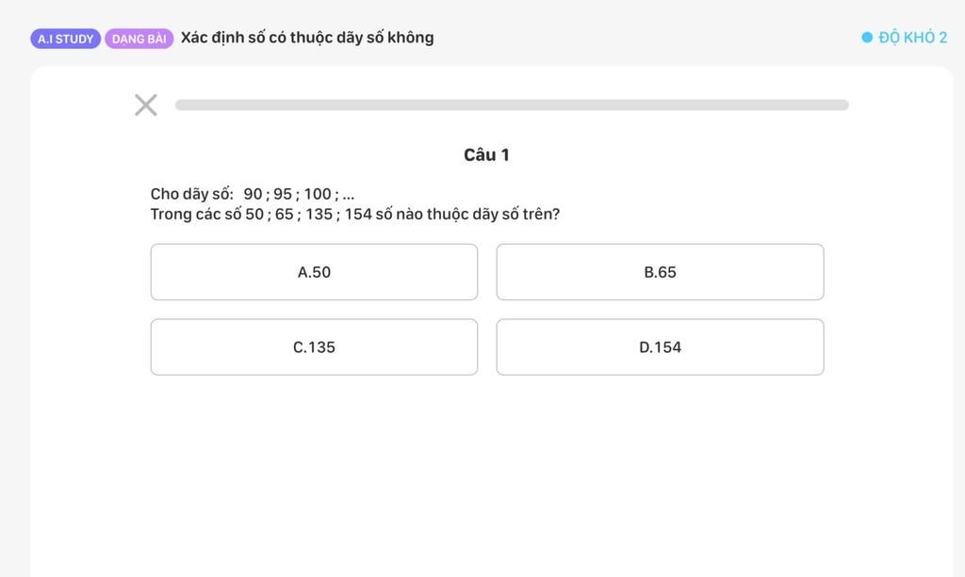965x577 pixels.
Task: Click the blue difficulty dot indicator
Action: pyautogui.click(x=867, y=38)
